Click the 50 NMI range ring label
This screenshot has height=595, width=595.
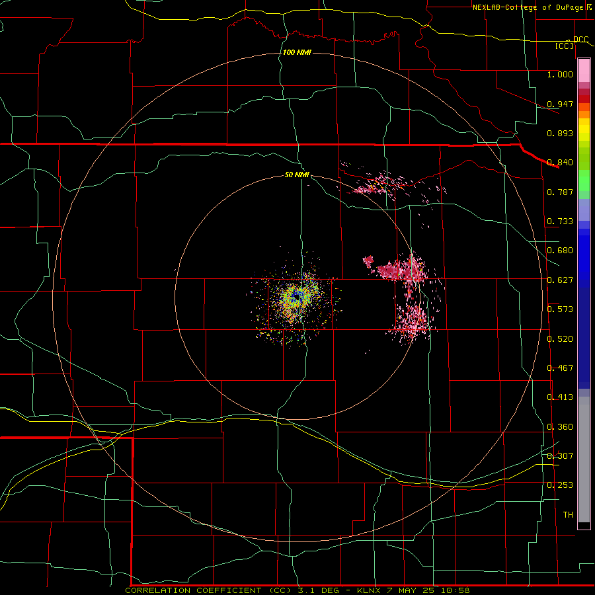[297, 175]
